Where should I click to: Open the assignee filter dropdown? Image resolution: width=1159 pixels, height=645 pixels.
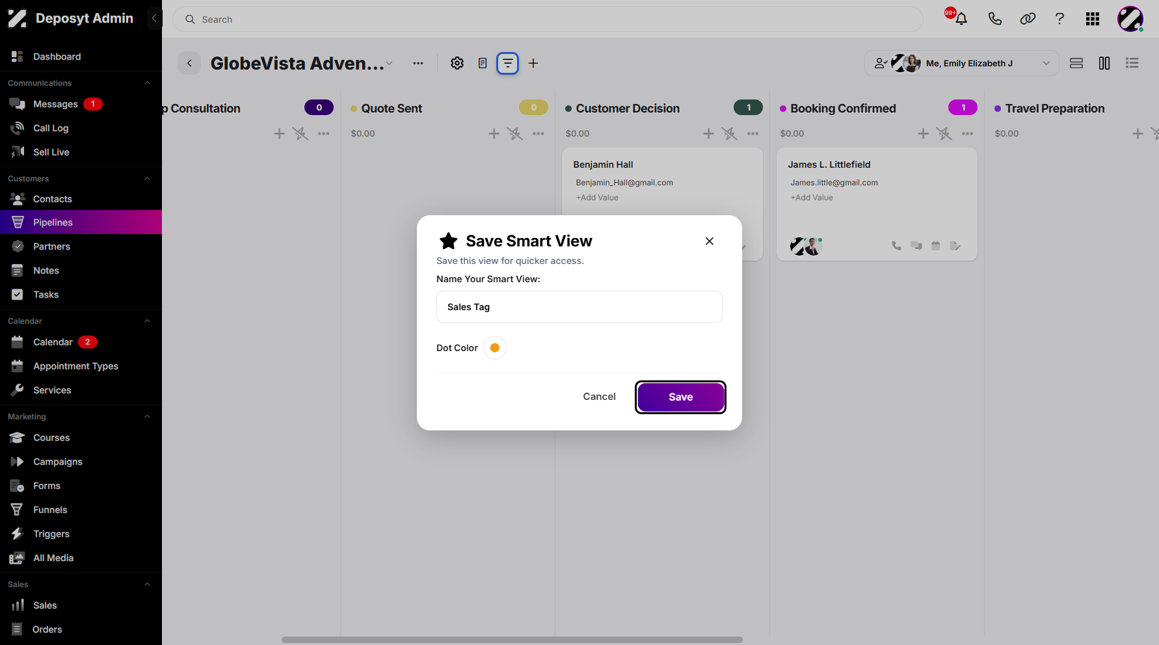point(962,63)
